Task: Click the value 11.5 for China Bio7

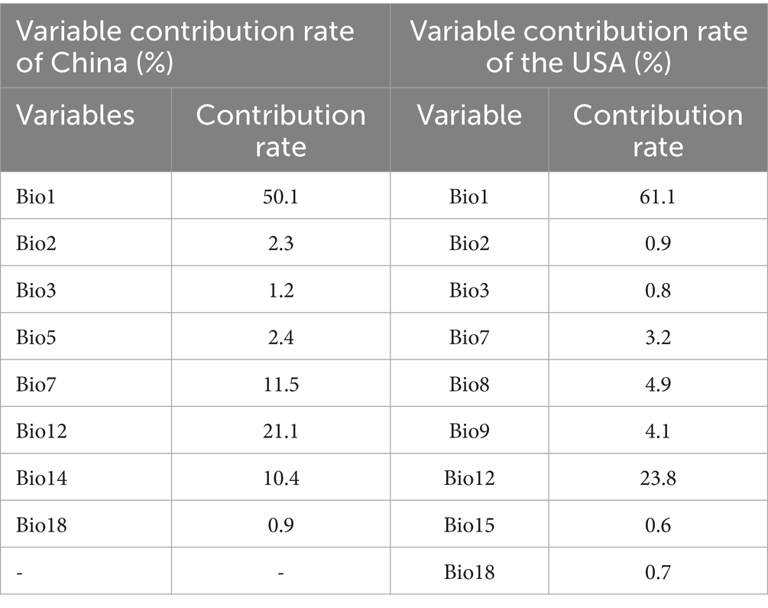Action: (280, 384)
